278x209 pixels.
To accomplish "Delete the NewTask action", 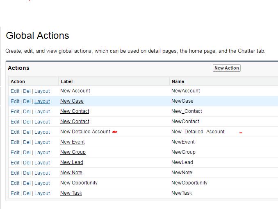I will click(27, 193).
